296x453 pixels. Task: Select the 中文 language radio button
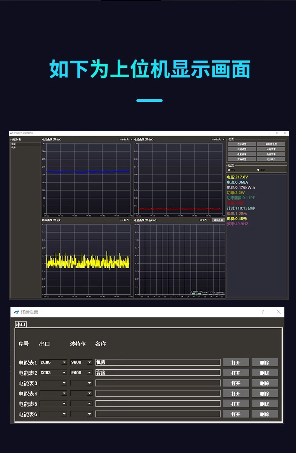pyautogui.click(x=229, y=170)
